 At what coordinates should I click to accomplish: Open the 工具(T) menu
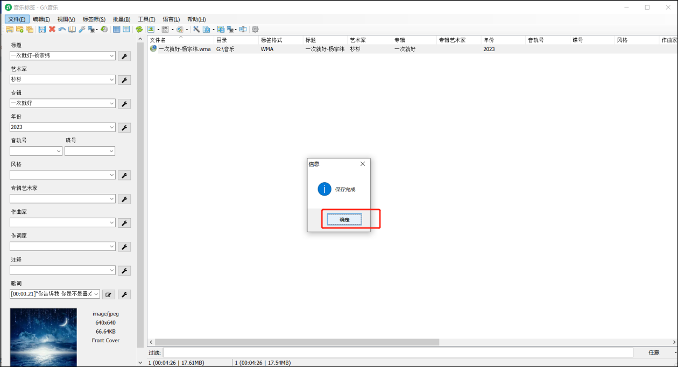click(146, 19)
